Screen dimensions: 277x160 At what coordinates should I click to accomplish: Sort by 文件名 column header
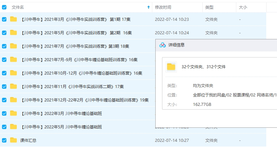(18, 7)
